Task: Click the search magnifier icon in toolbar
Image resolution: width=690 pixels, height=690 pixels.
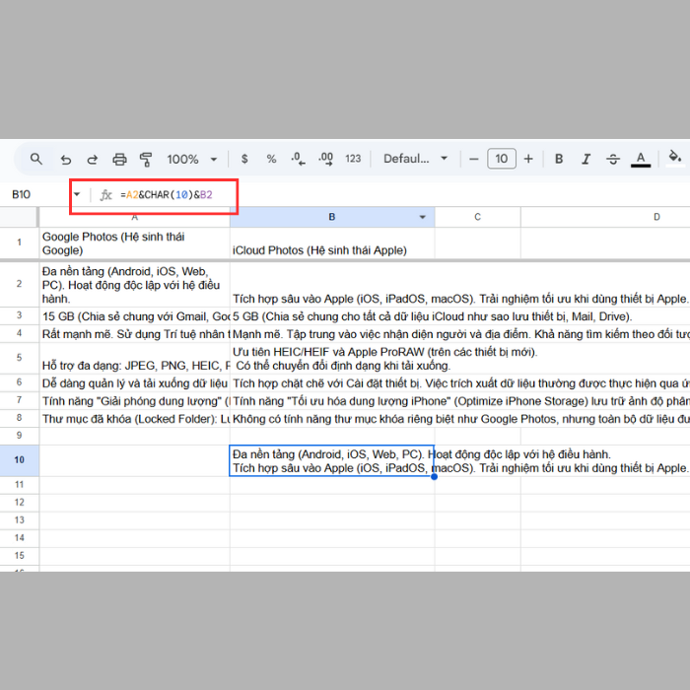Action: click(36, 159)
